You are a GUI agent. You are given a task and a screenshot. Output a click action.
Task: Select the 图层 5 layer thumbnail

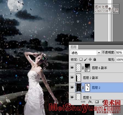pos(78,96)
